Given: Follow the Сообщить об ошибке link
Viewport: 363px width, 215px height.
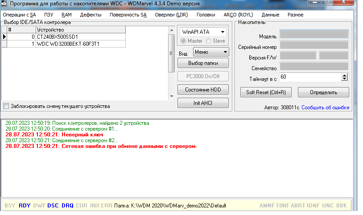Looking at the screenshot, I should [325, 107].
